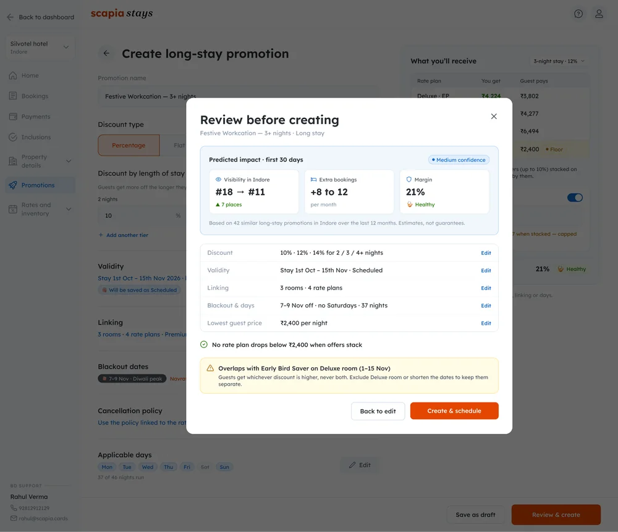This screenshot has width=618, height=532.
Task: Click the Property details building icon
Action: point(13,161)
